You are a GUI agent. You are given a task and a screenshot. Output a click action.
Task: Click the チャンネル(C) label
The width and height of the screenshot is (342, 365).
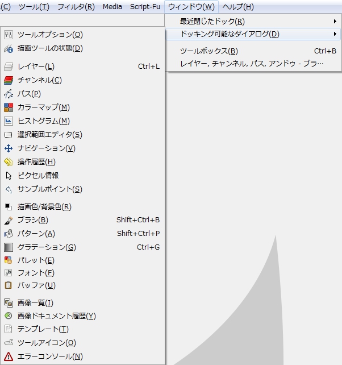40,80
